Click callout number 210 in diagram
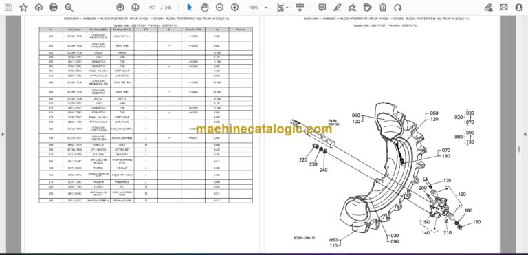The height and width of the screenshot is (255, 528). click(448, 232)
